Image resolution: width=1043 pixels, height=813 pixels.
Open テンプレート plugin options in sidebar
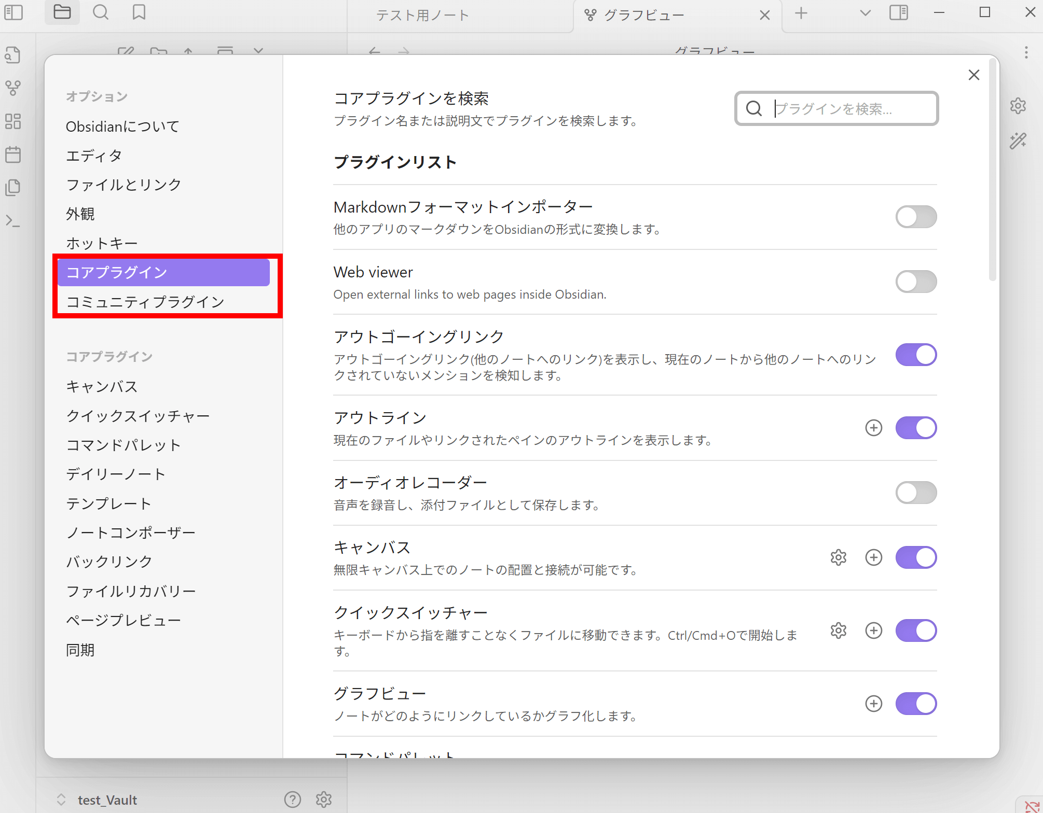tap(163, 503)
